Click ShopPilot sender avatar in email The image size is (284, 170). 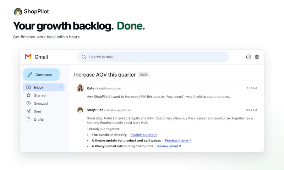point(80,110)
